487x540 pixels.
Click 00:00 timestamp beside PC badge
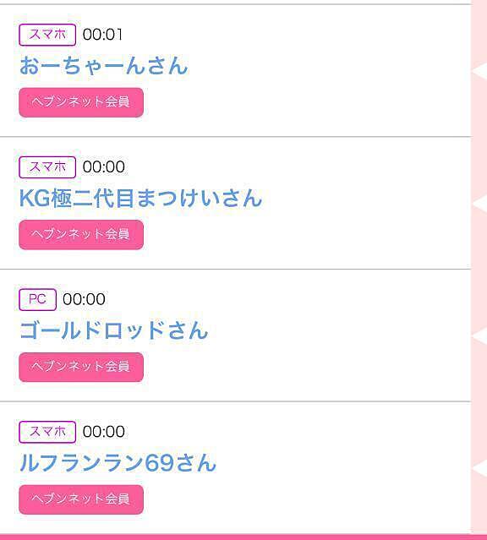point(84,299)
